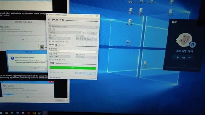
Task: Open the FreeDOS boot selection dropdown
Action: coord(65,32)
